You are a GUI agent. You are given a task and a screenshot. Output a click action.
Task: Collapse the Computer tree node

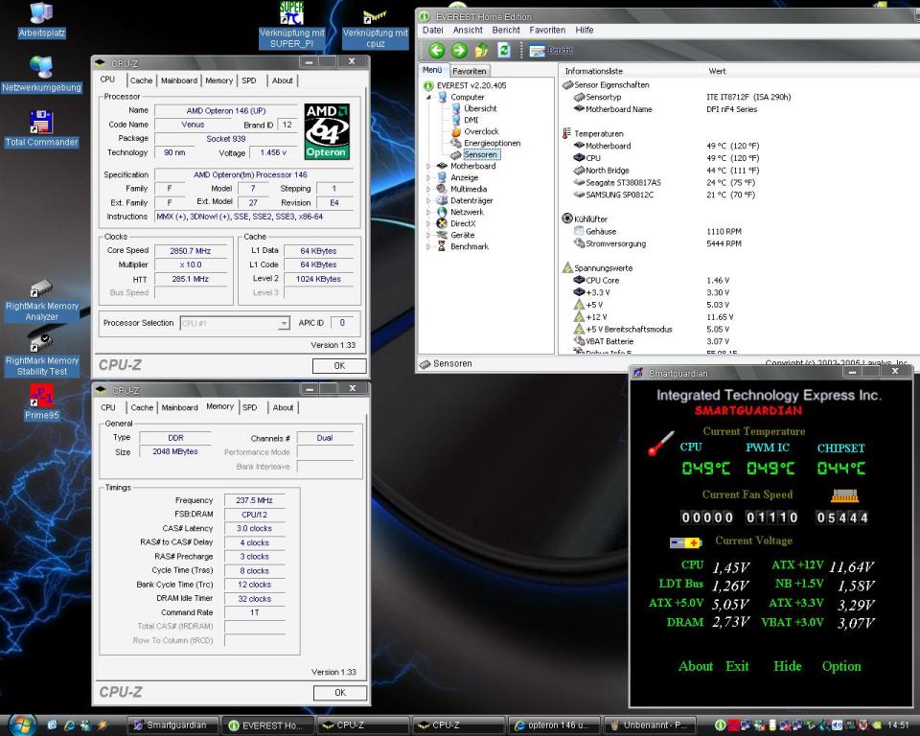click(x=428, y=98)
